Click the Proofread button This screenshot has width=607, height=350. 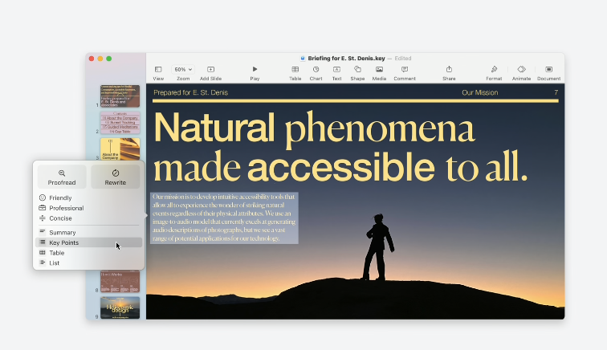(62, 177)
